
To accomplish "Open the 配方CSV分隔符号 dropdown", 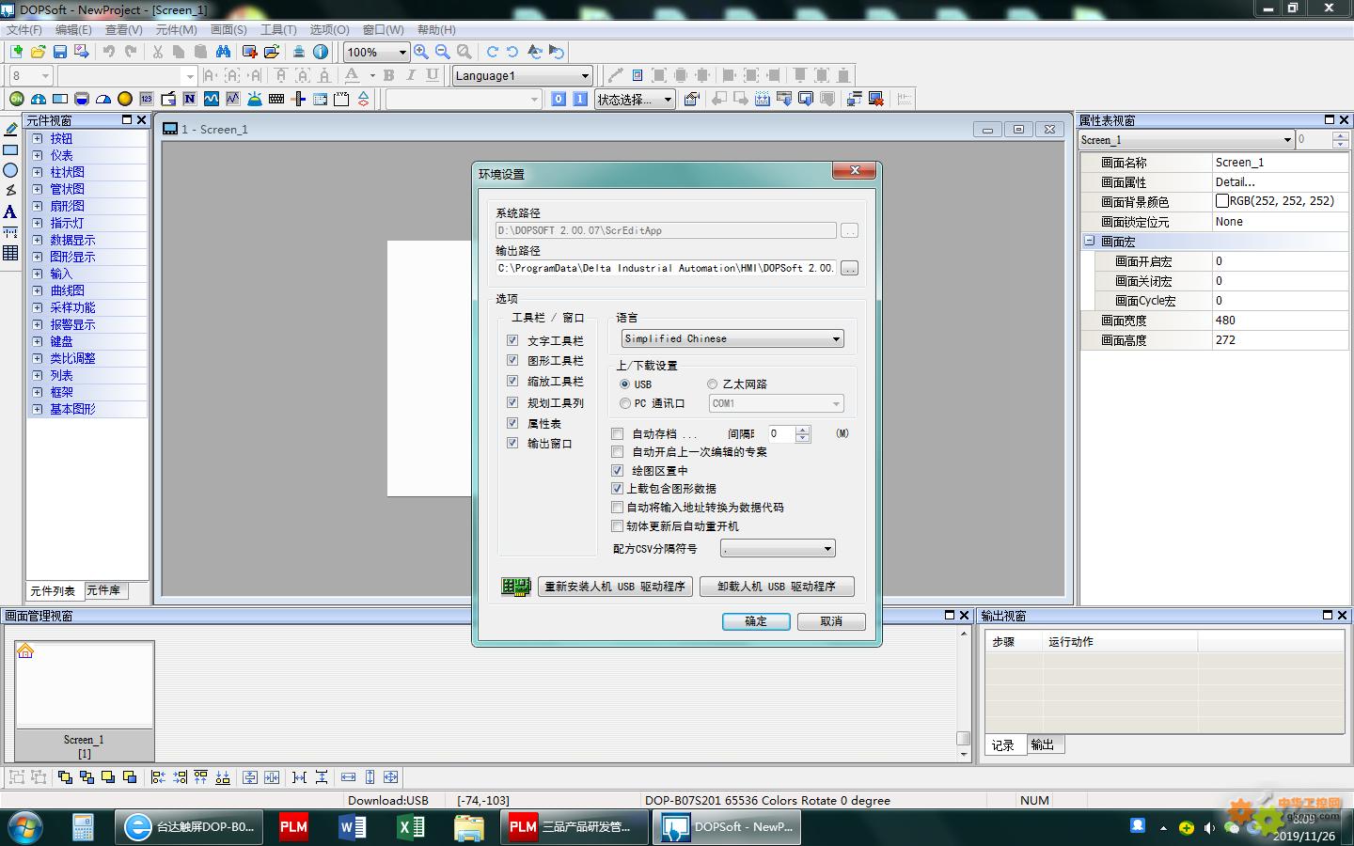I will tap(778, 549).
